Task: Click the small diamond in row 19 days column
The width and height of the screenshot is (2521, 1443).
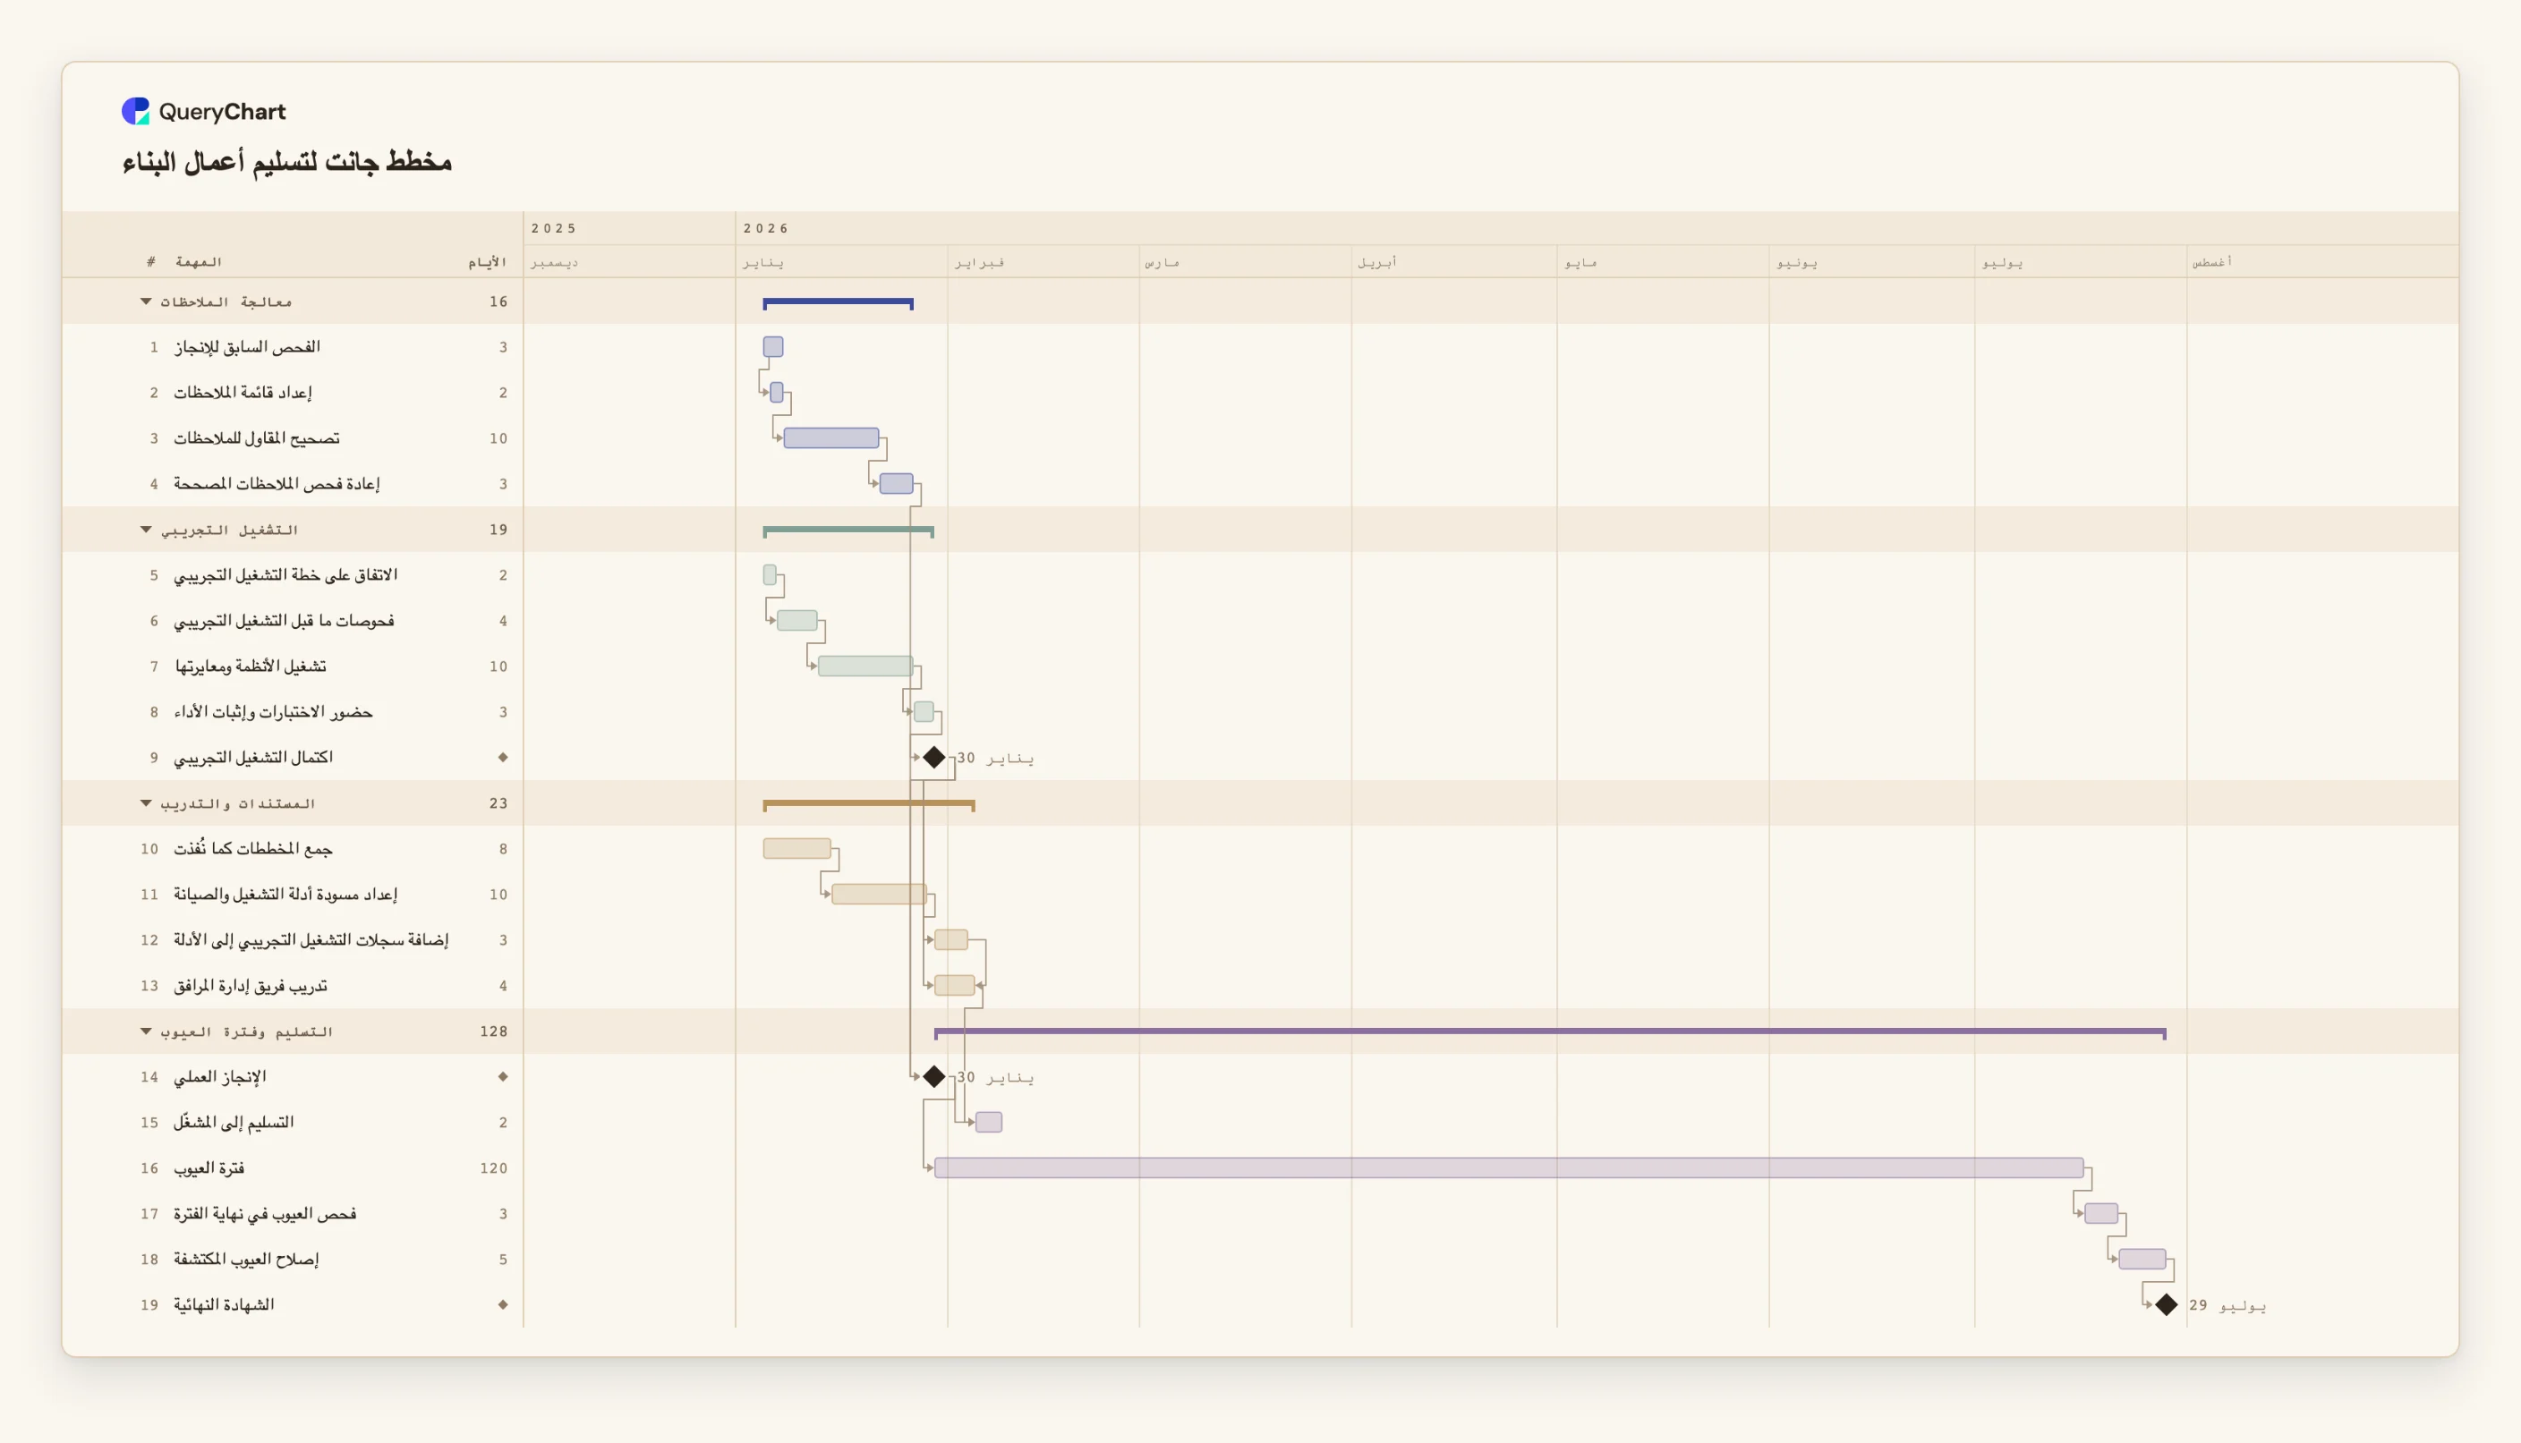Action: click(x=503, y=1304)
